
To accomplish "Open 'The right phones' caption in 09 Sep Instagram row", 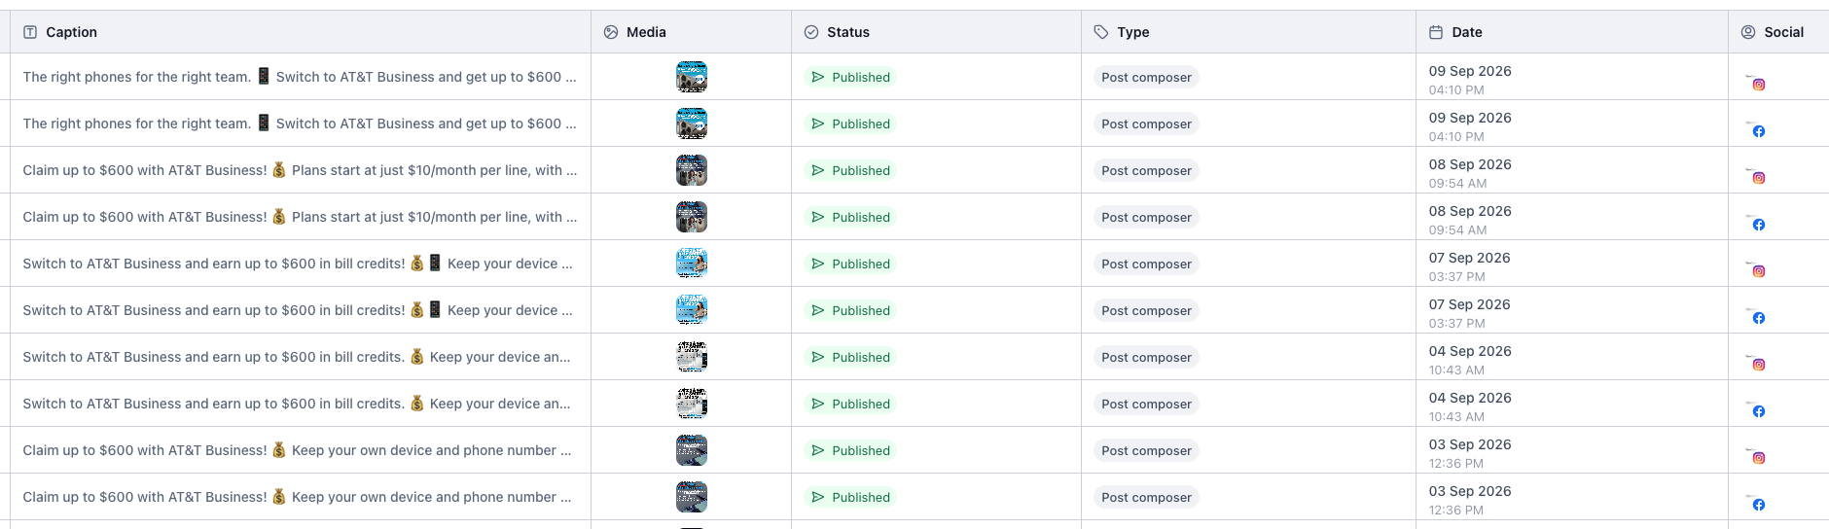I will pos(300,77).
